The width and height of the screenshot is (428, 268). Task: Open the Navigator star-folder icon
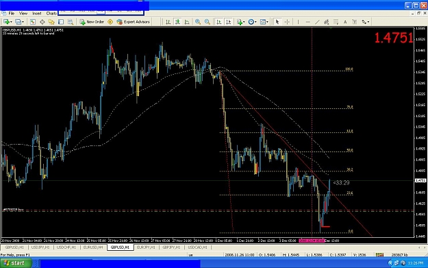51,22
